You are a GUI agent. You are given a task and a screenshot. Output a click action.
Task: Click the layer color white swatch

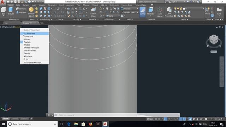(184, 9)
